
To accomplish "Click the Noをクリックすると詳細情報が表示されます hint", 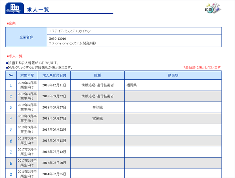I will [x=39, y=68].
